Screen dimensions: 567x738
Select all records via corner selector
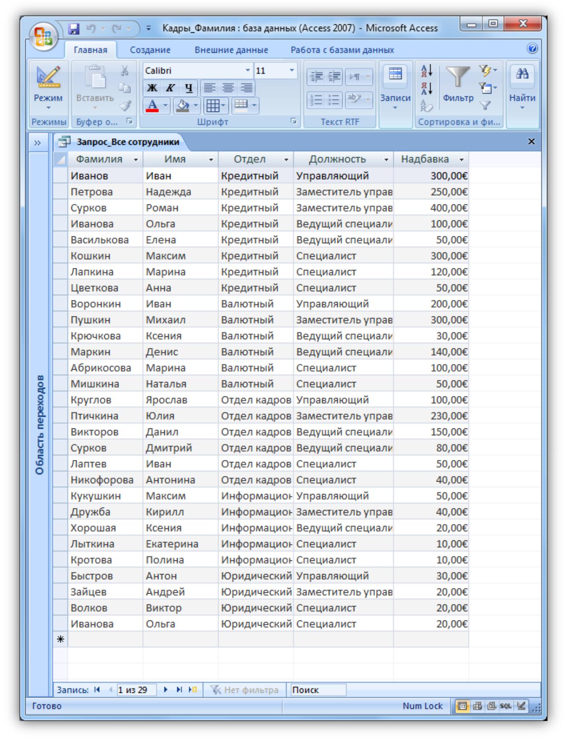click(x=60, y=160)
